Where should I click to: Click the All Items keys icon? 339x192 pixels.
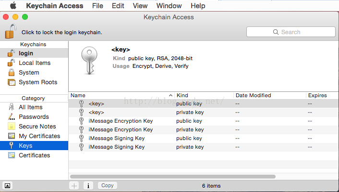(x=12, y=107)
